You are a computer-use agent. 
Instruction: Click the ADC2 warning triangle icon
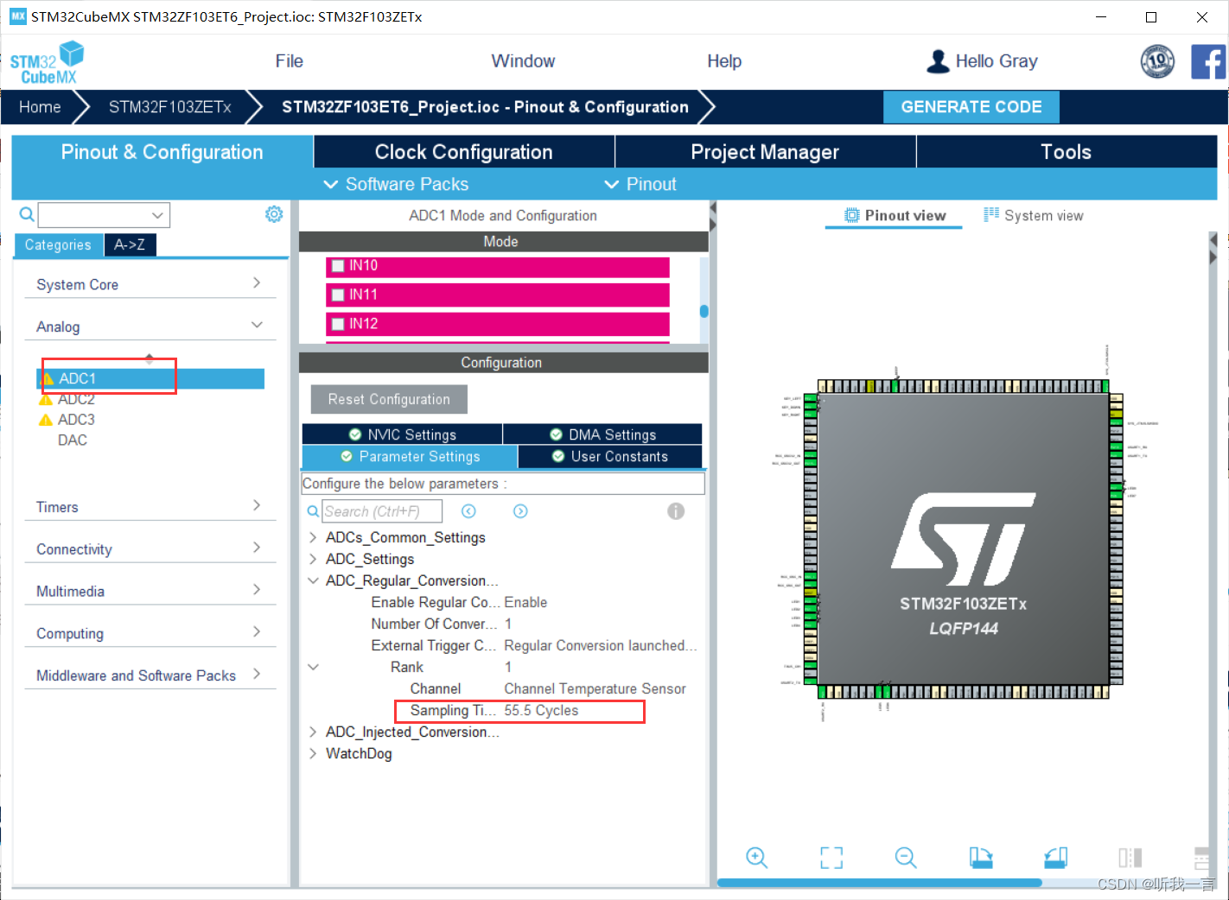[x=46, y=399]
